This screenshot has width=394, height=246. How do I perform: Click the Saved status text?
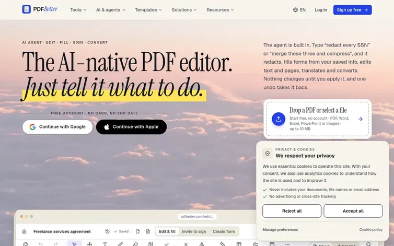click(x=121, y=231)
